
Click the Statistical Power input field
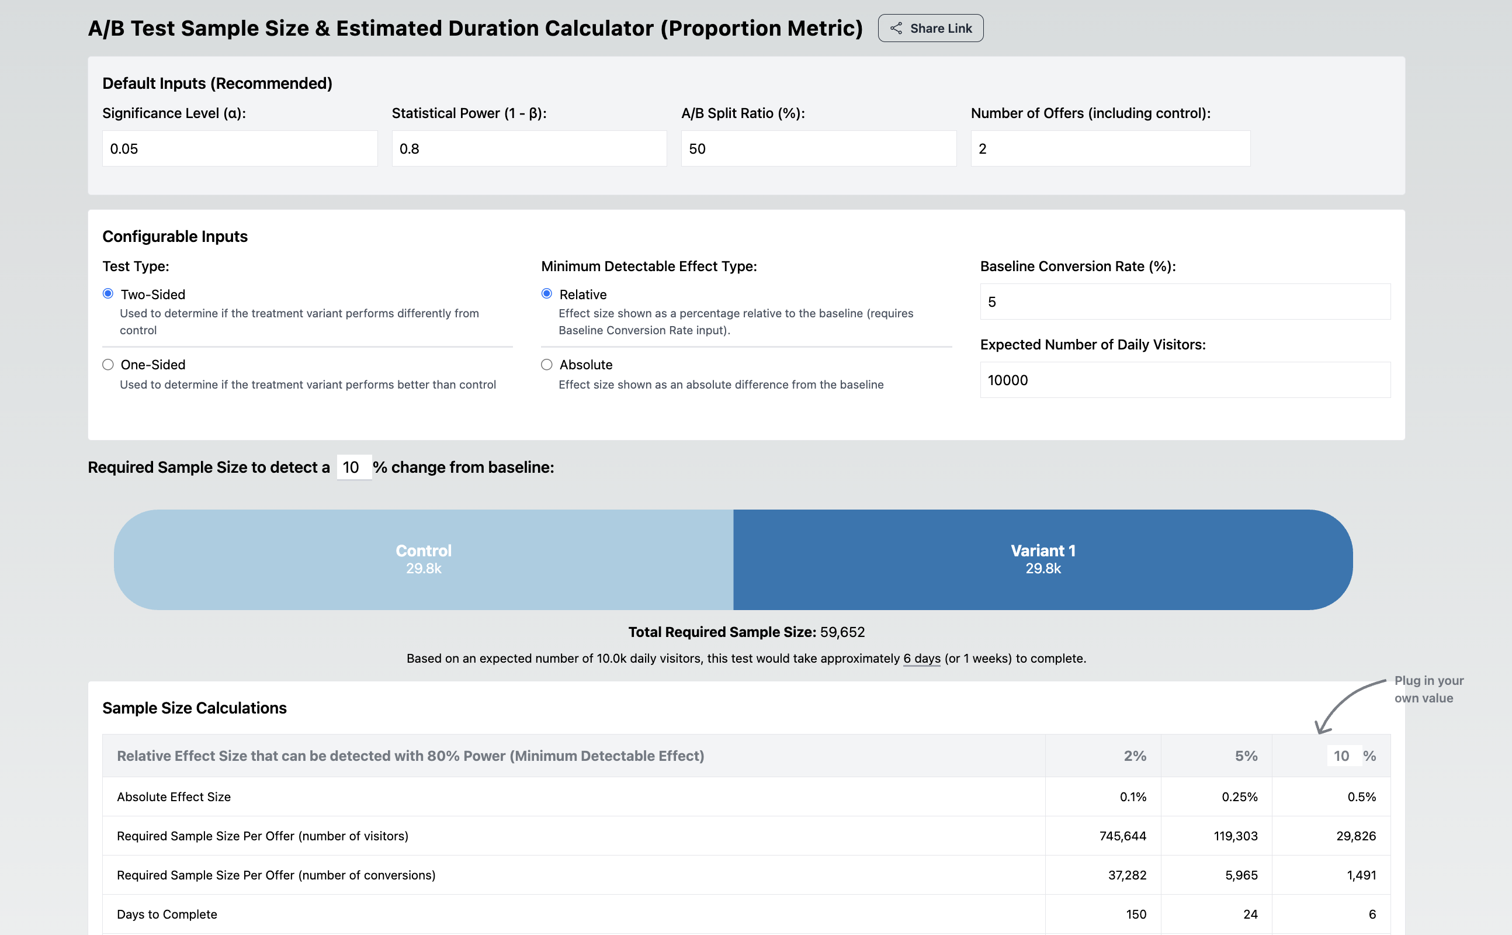click(x=529, y=148)
